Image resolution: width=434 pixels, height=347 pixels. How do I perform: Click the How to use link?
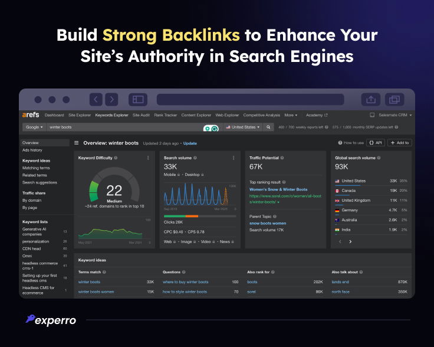(351, 143)
